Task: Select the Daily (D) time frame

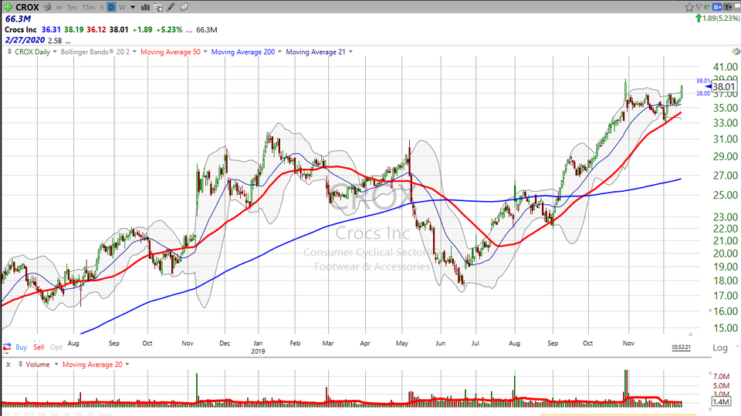Action: (111, 7)
